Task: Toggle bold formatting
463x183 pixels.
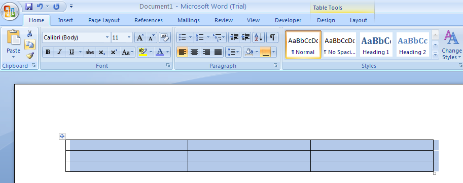Action: point(48,53)
